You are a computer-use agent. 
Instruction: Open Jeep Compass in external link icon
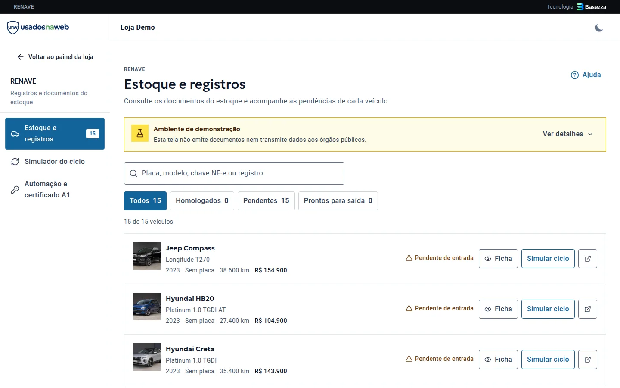tap(588, 259)
